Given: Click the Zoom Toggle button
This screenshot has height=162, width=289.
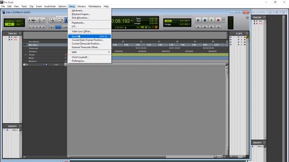Looking at the screenshot, I should point(51,27).
